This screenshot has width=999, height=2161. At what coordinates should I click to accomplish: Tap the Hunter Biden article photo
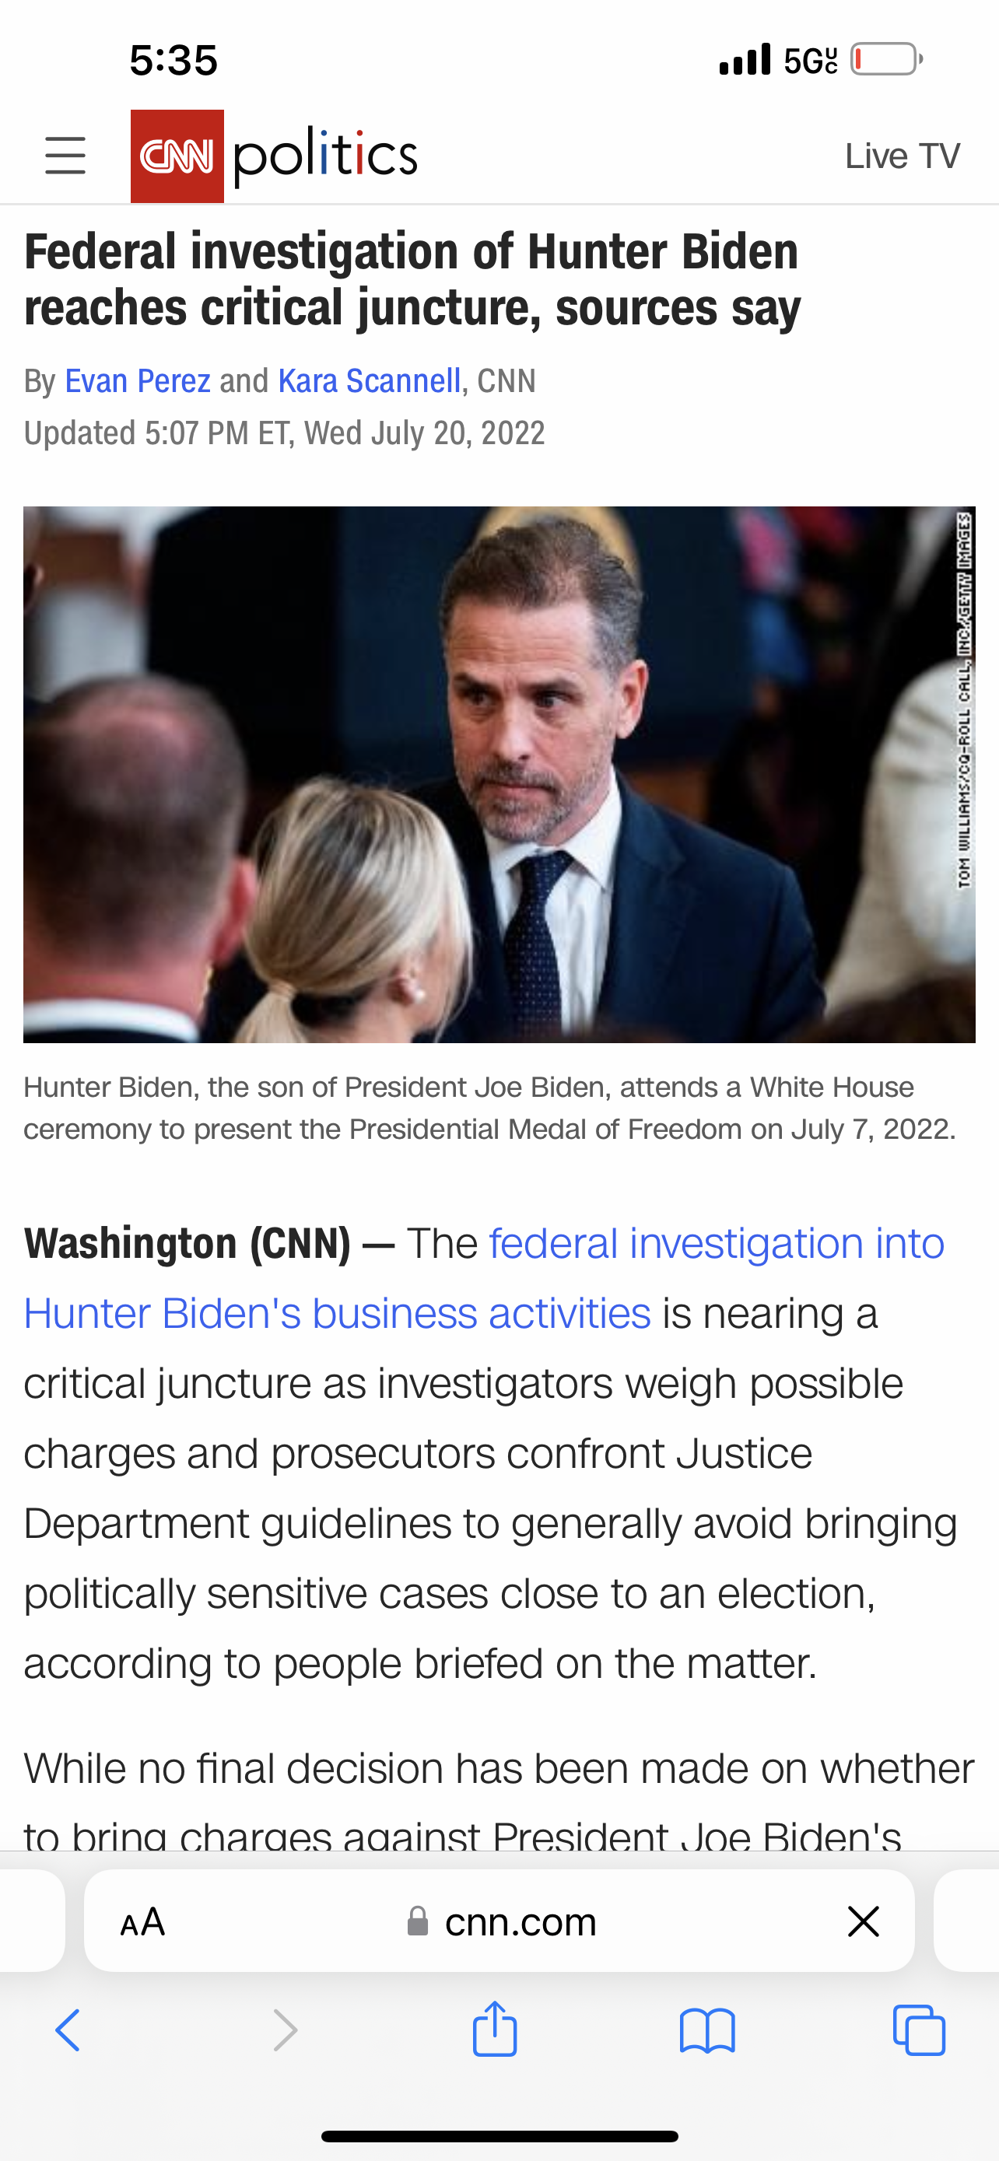pos(499,774)
